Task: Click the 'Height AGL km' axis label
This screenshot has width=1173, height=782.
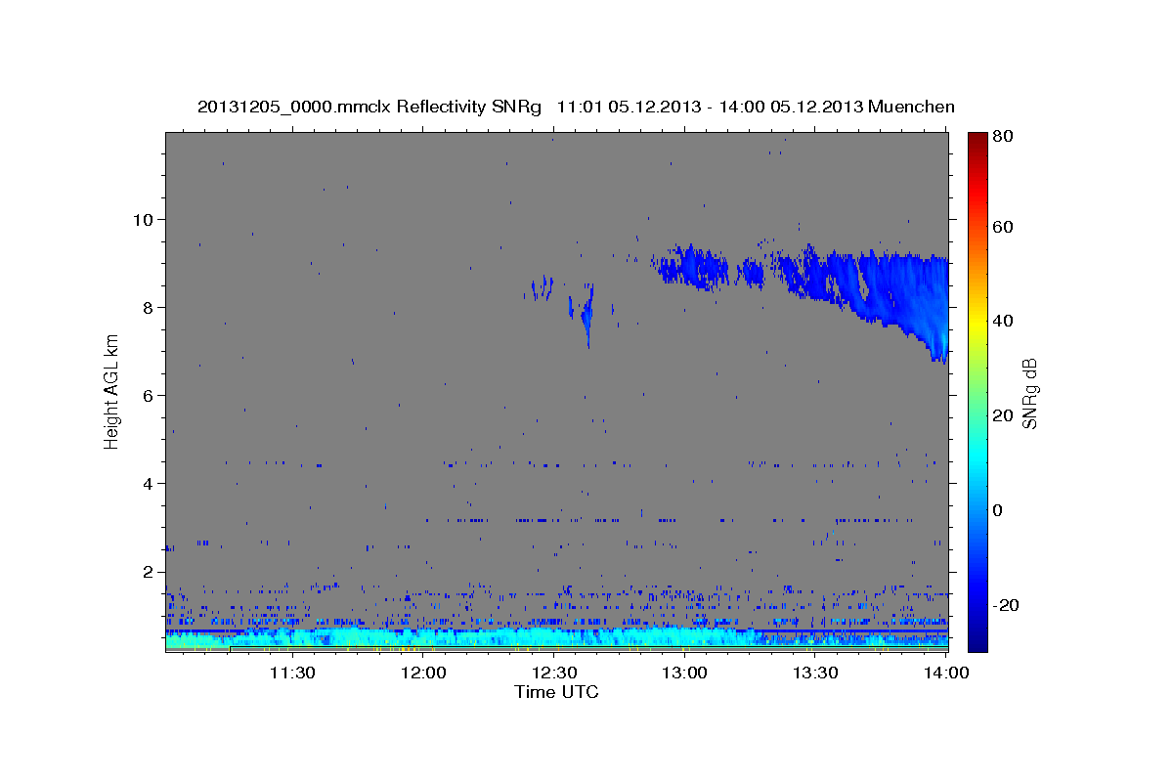Action: [x=112, y=391]
